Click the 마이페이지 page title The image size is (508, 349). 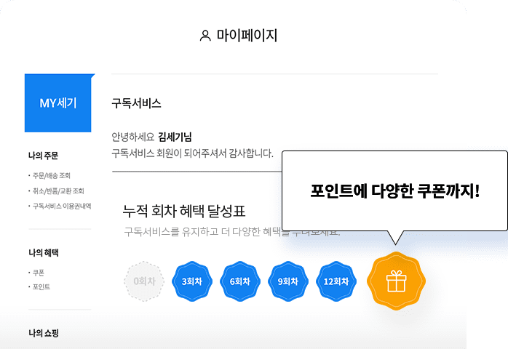(x=247, y=36)
